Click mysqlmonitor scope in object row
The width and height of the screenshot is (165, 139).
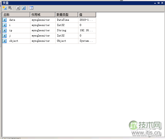(x=41, y=41)
